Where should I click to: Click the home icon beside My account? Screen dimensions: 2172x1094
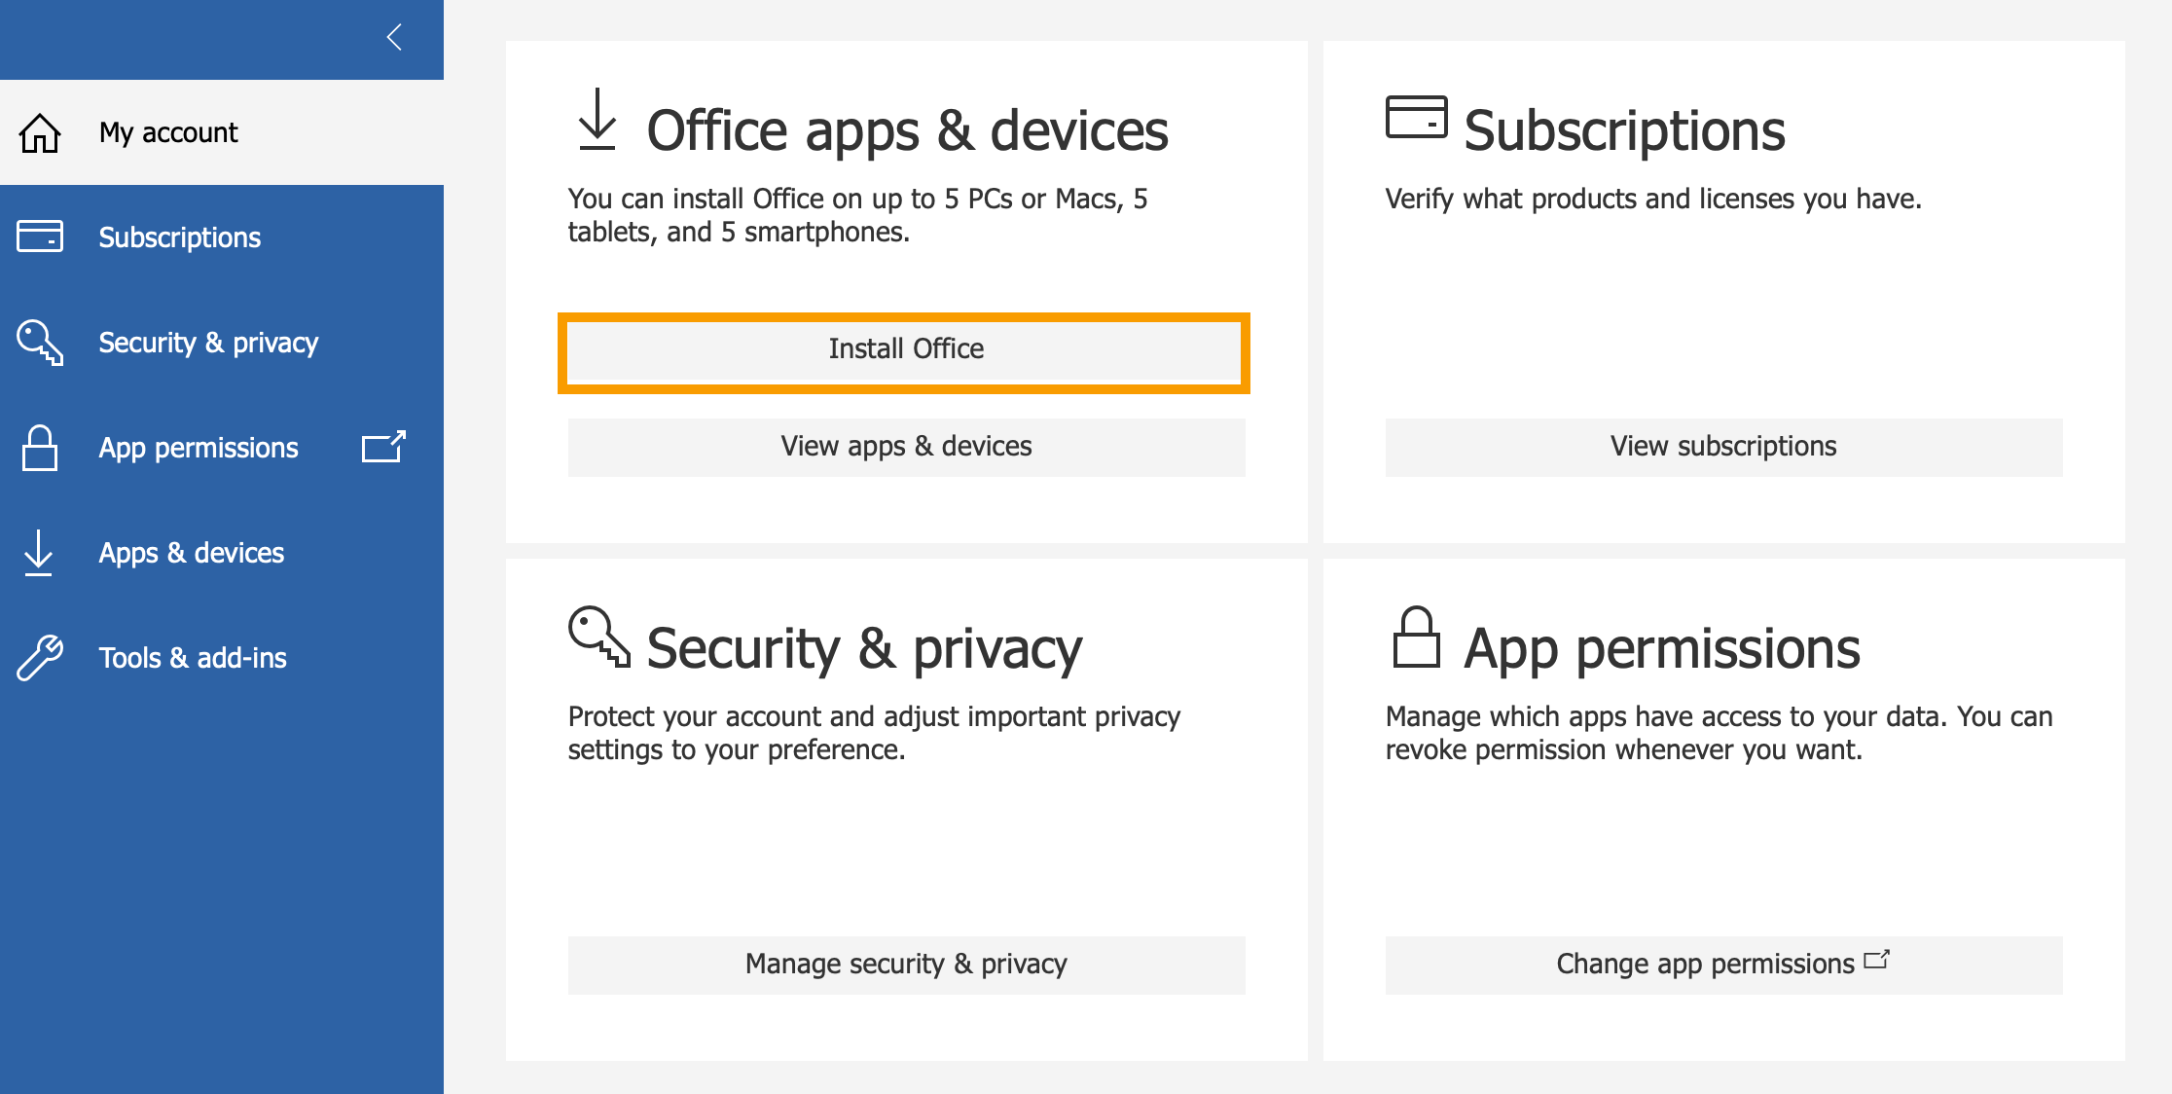(40, 133)
